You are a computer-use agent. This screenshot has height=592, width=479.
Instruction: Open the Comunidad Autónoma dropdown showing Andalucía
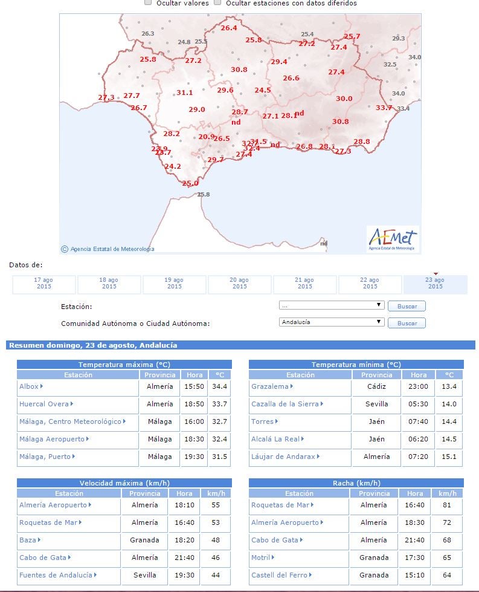coord(332,322)
